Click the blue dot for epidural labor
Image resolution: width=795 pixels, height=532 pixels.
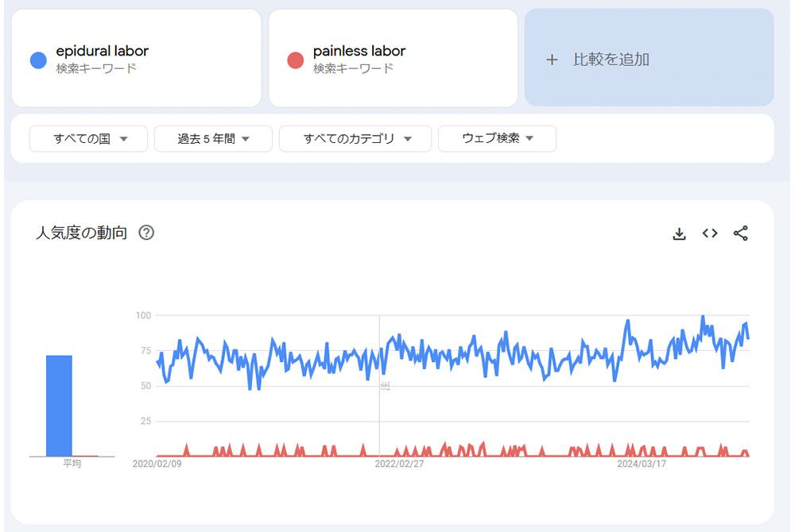click(38, 60)
